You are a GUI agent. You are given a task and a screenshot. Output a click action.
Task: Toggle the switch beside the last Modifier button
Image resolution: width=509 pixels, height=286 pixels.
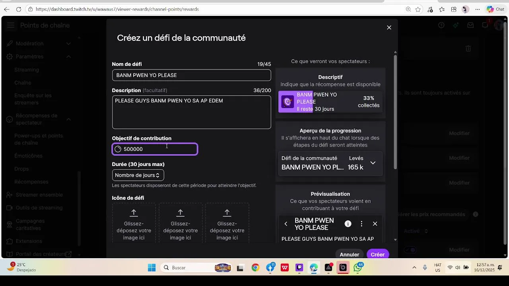(410, 250)
